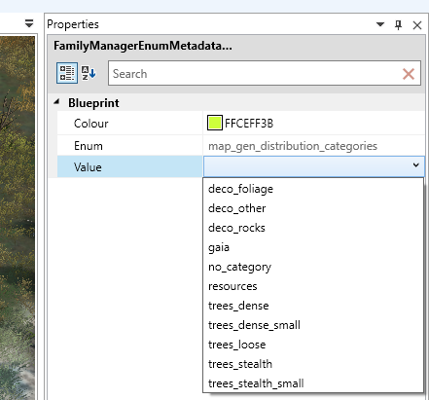This screenshot has height=400, width=429.
Task: Open left panel overflow menu arrow
Action: 29,23
